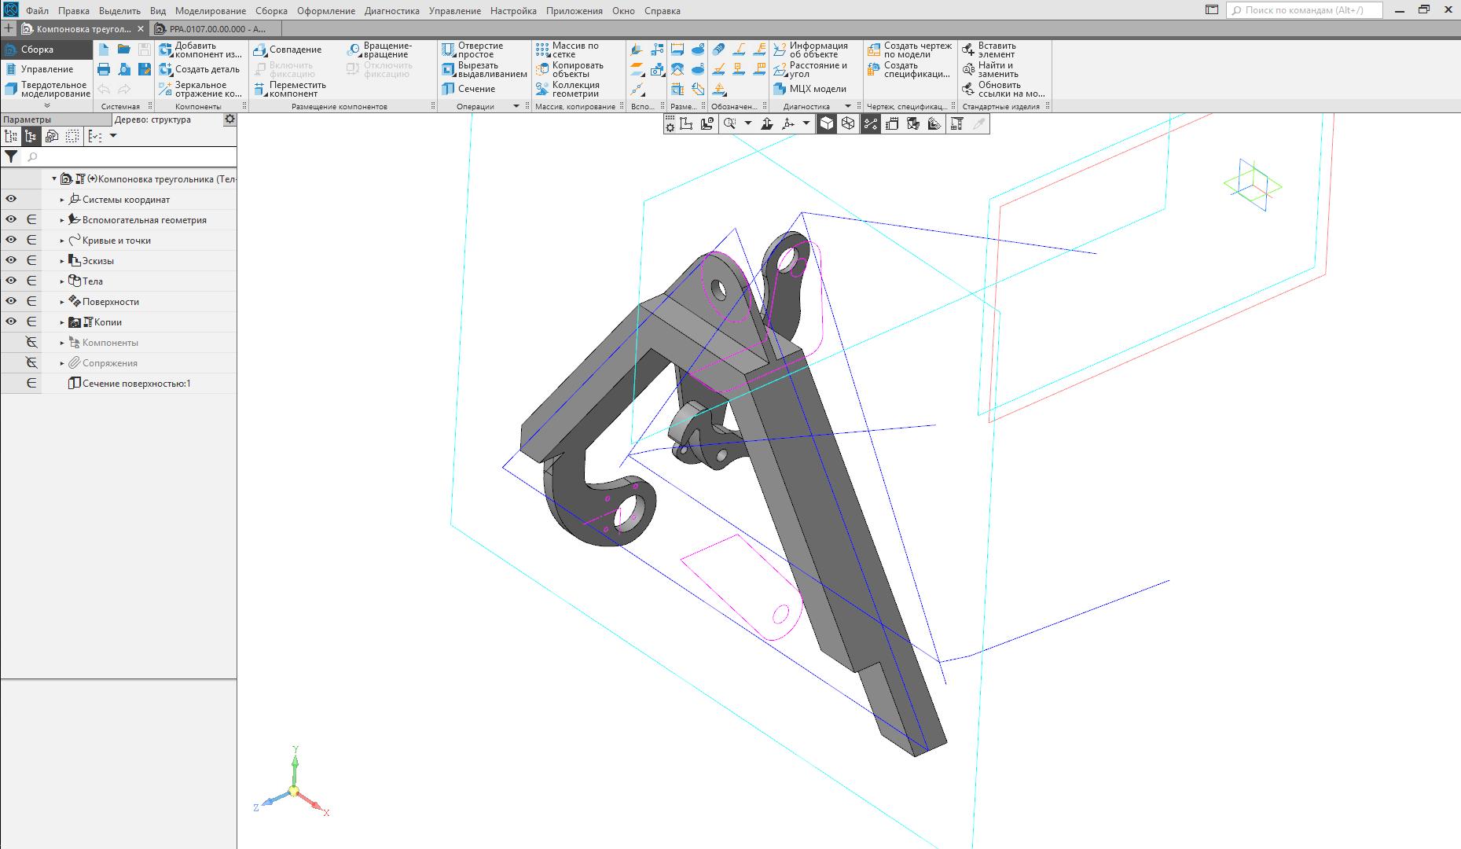Click tree settings gear icon
The height and width of the screenshot is (849, 1461).
coord(229,119)
